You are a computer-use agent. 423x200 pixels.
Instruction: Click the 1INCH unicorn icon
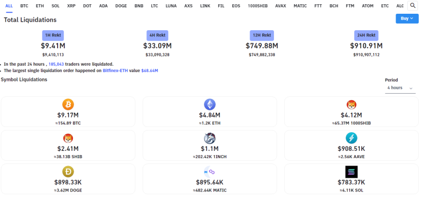coord(209,138)
